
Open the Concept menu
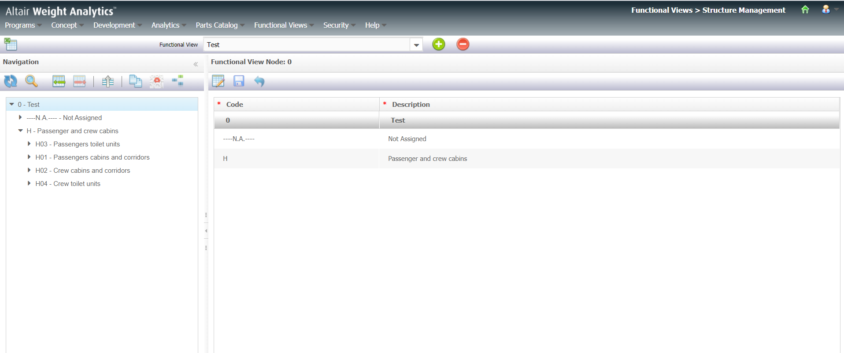[67, 25]
